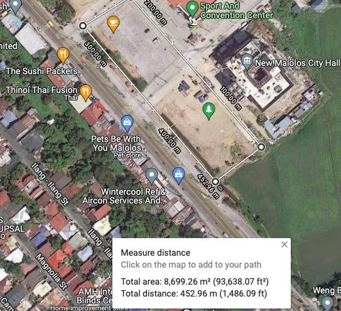
Task: Select the gray pin near Weng label
Action: click(x=328, y=303)
